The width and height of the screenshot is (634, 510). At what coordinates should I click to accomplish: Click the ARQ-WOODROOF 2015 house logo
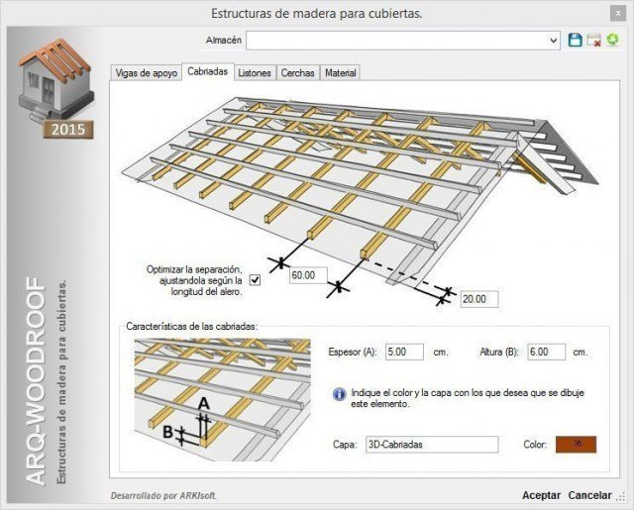[56, 88]
